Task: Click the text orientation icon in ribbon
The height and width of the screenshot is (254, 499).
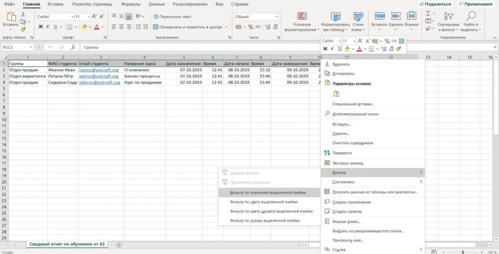Action: tap(138, 17)
